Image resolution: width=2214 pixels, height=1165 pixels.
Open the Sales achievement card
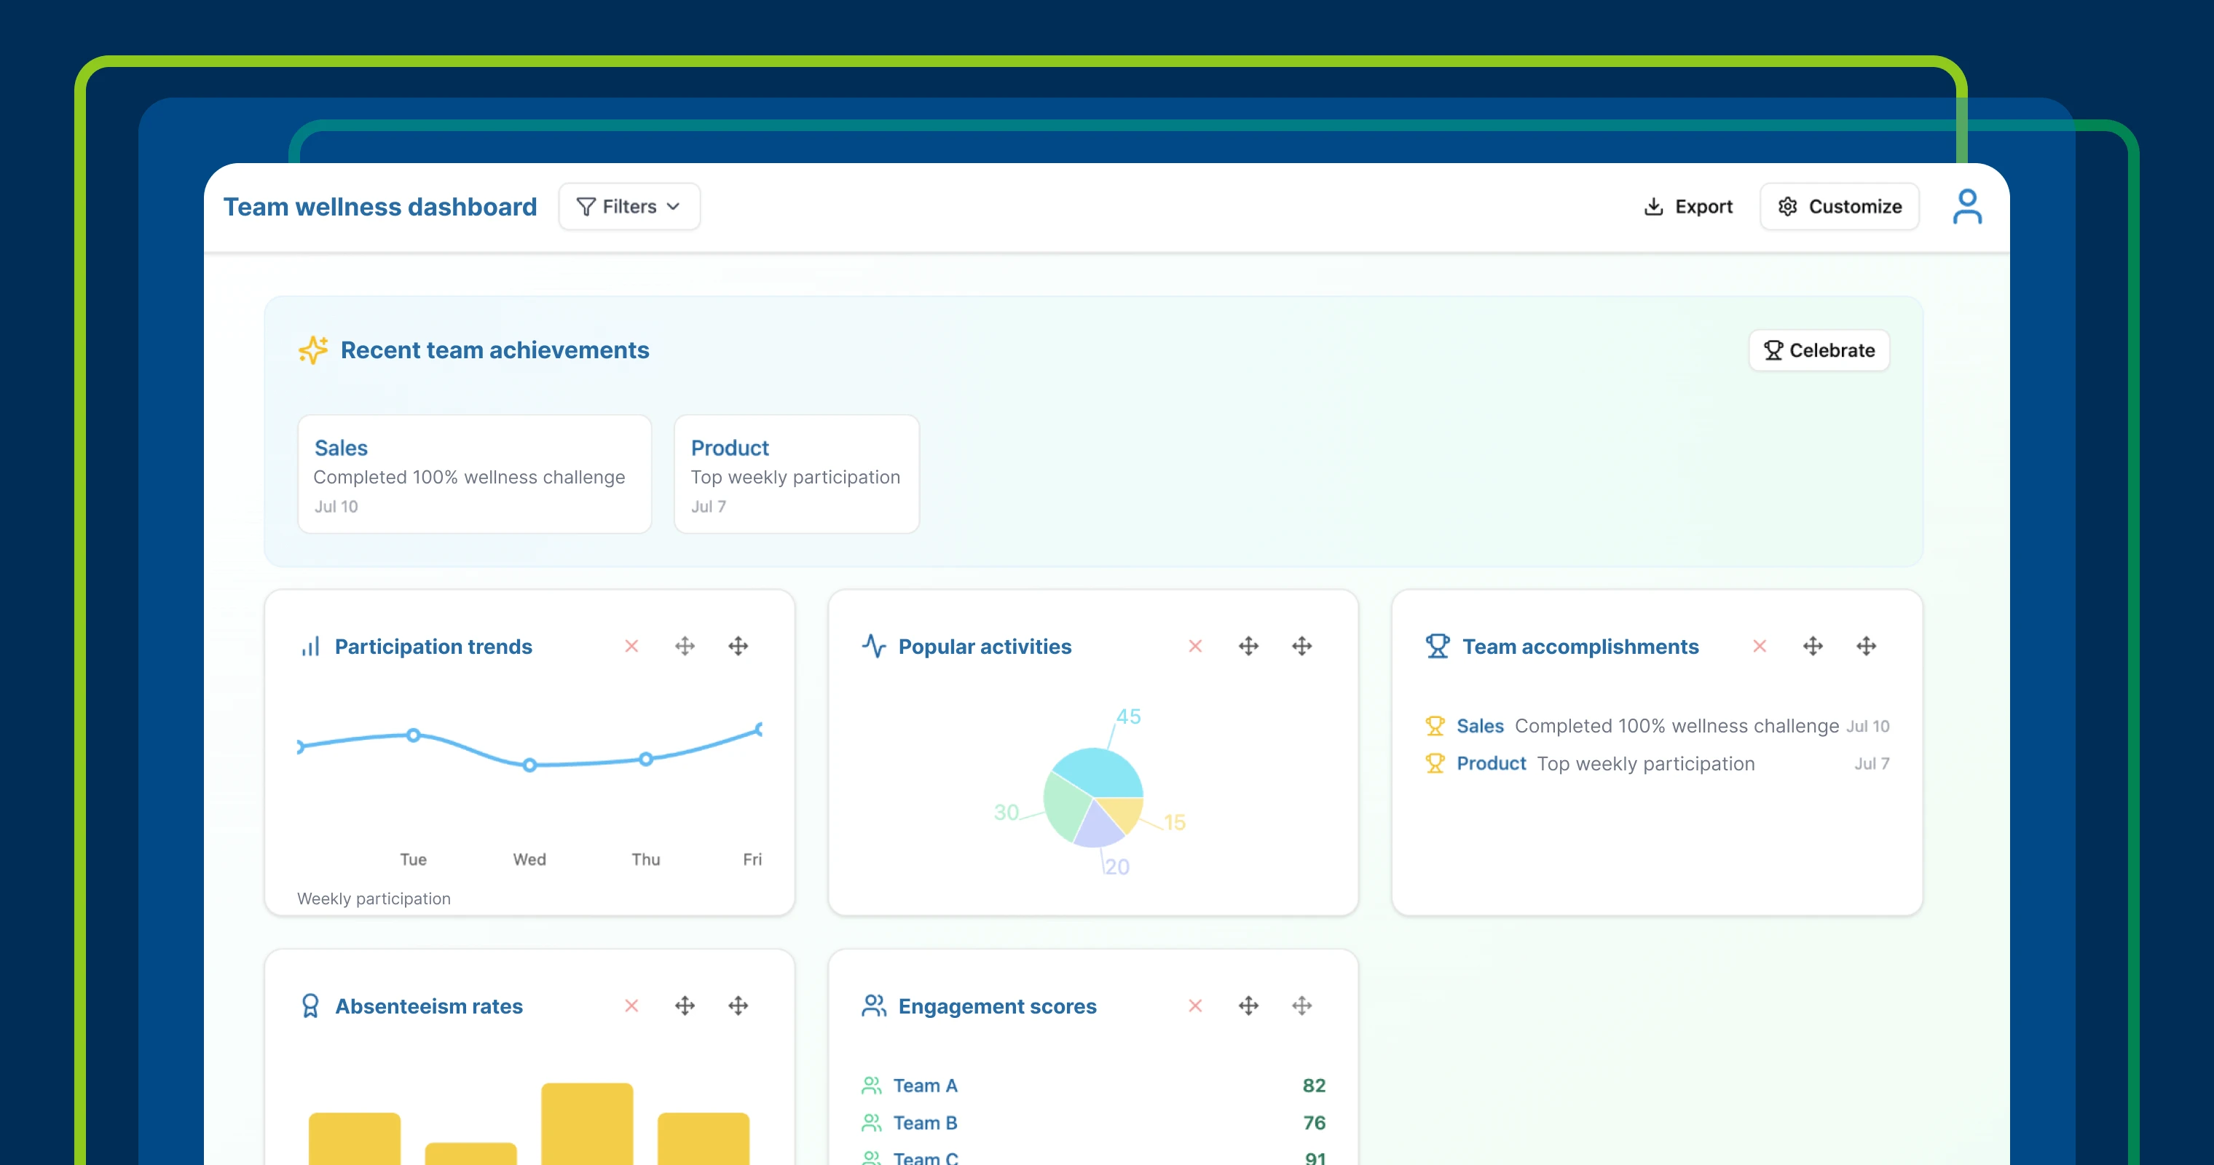474,474
